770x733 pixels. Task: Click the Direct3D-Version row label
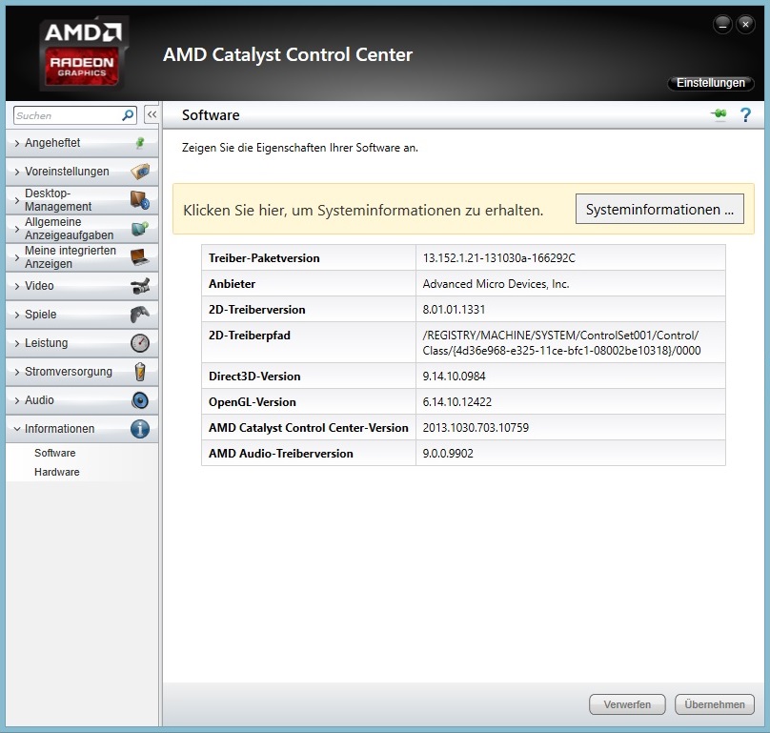pos(254,377)
